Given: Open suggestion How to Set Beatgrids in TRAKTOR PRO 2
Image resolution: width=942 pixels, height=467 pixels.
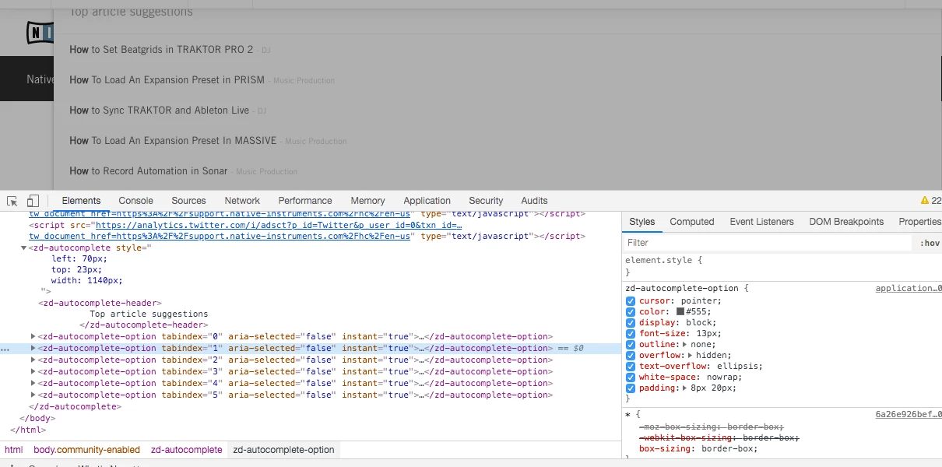Looking at the screenshot, I should 161,49.
